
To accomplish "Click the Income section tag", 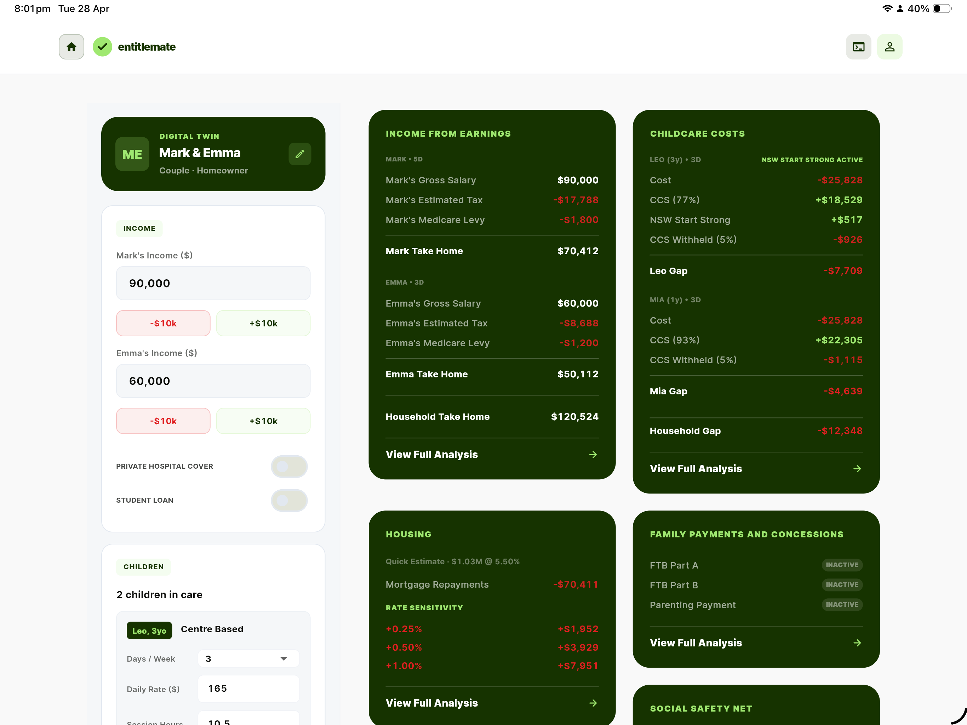I will click(x=139, y=229).
